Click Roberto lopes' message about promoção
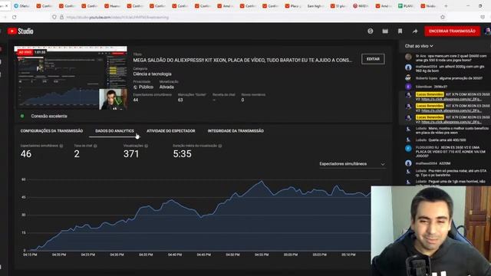491x276 pixels. coord(460,78)
